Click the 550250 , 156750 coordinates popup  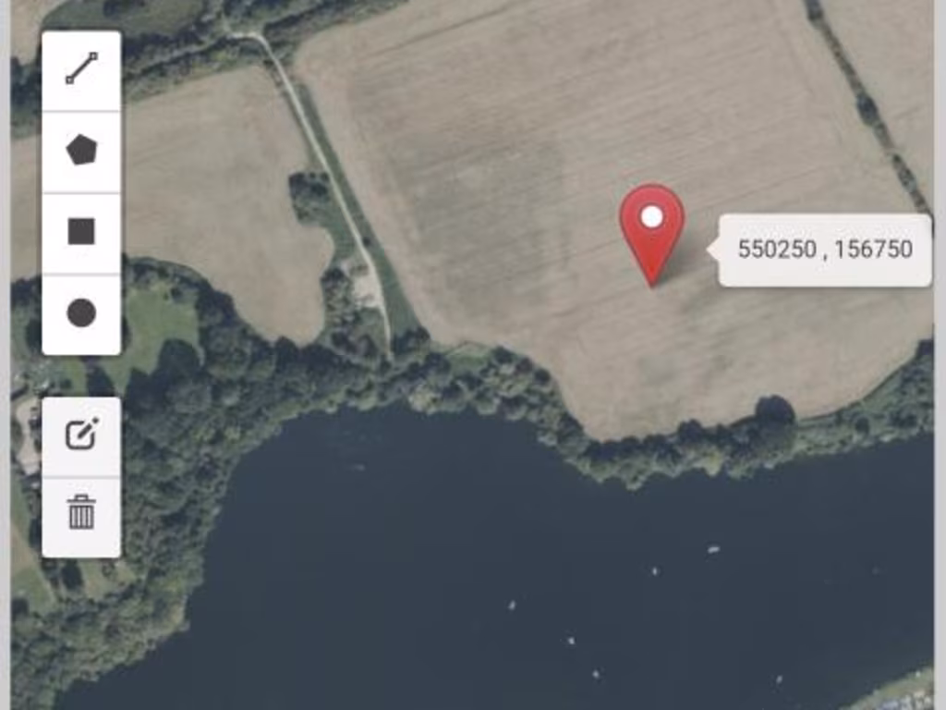pos(825,250)
